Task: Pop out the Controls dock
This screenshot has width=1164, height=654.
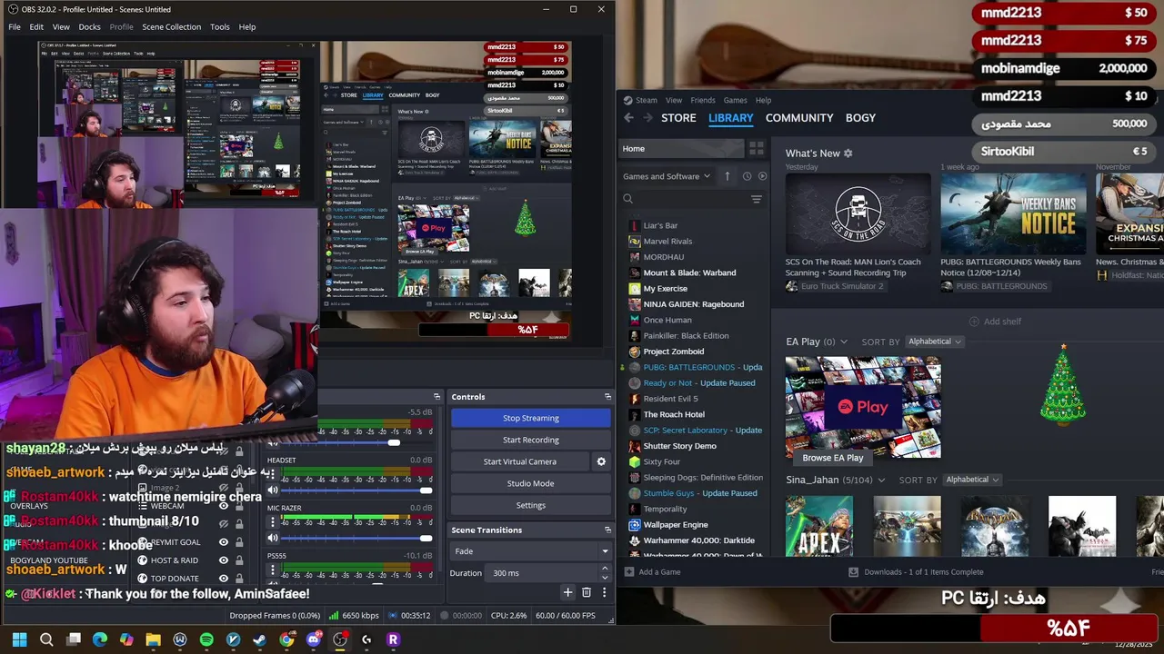Action: (607, 397)
